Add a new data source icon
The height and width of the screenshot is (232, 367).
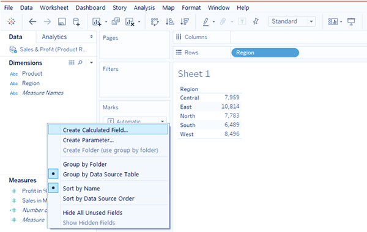click(x=76, y=22)
